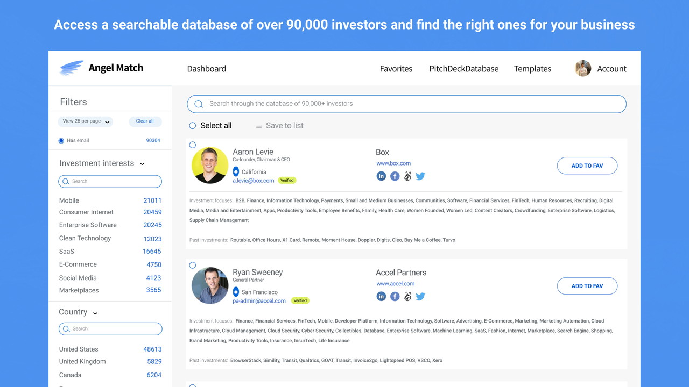
Task: Click the pa-admin@accel.com email link
Action: (259, 301)
